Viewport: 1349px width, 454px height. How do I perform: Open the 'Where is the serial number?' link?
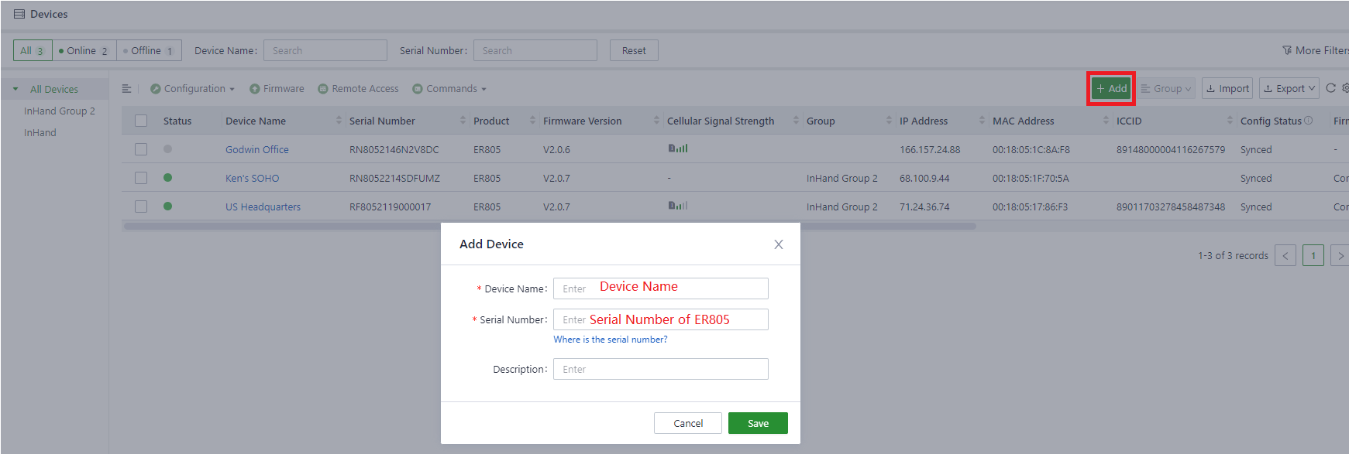point(610,340)
